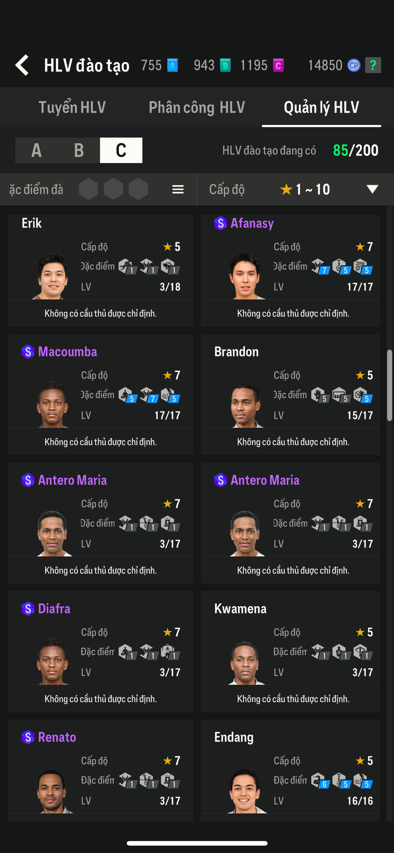This screenshot has width=394, height=853.
Task: Open the Phân công HLV tab
Action: [x=197, y=107]
